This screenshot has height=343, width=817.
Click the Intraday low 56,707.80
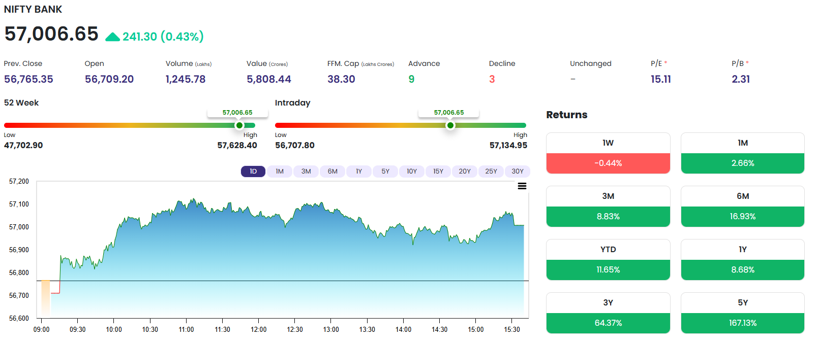click(x=295, y=146)
